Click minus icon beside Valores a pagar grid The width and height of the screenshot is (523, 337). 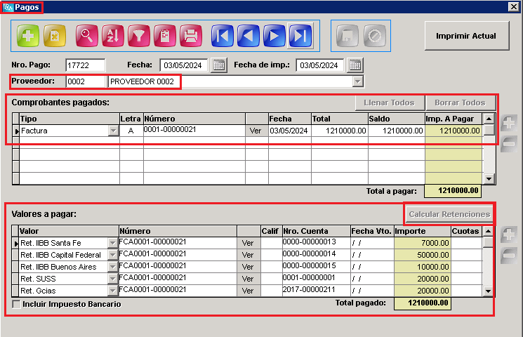point(508,256)
